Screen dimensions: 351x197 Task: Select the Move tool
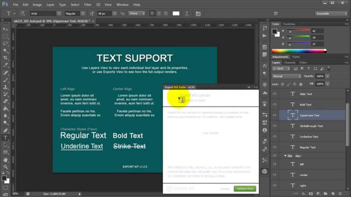(x=5, y=29)
